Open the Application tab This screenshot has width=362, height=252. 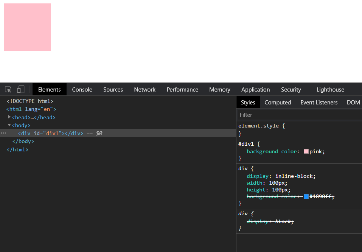tap(256, 90)
